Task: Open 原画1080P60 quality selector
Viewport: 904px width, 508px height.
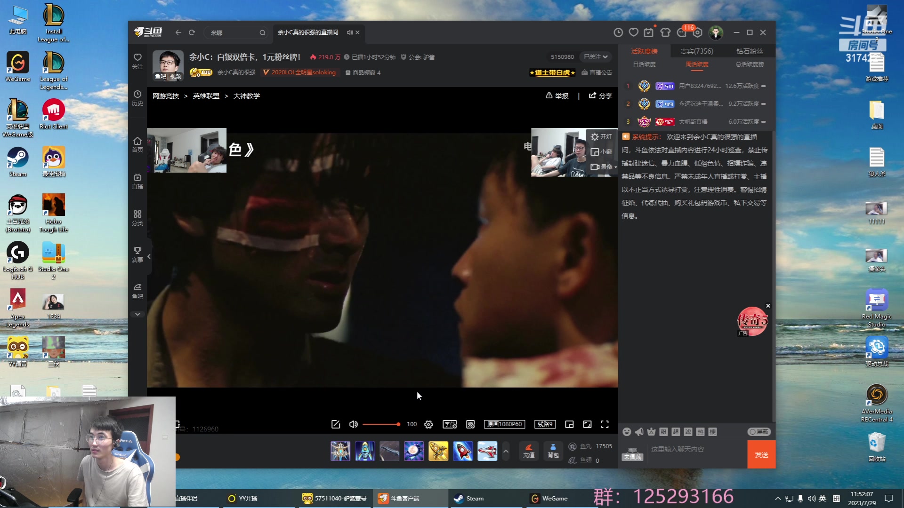Action: tap(504, 424)
